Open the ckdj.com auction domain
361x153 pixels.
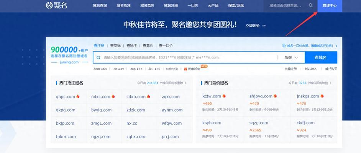[305, 123]
